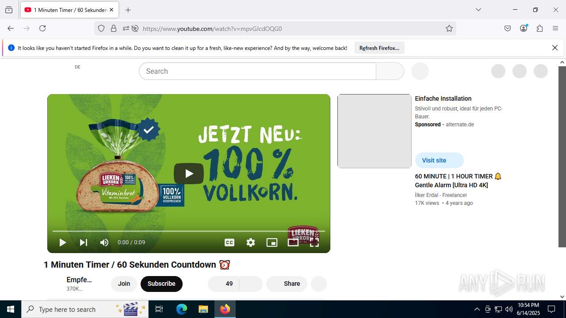This screenshot has width=566, height=318.
Task: Bookmark this page with star icon
Action: tap(449, 29)
